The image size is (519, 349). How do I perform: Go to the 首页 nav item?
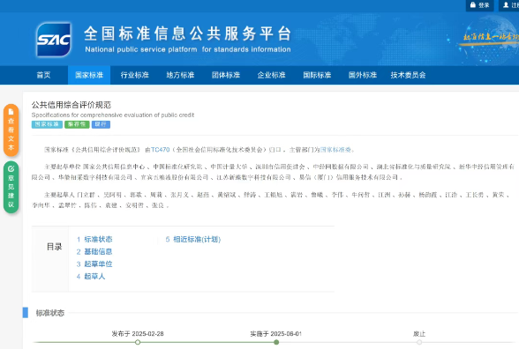click(x=43, y=75)
